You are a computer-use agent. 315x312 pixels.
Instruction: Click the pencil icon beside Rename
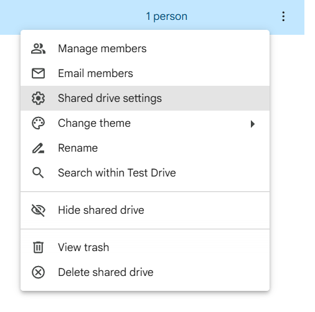click(38, 148)
